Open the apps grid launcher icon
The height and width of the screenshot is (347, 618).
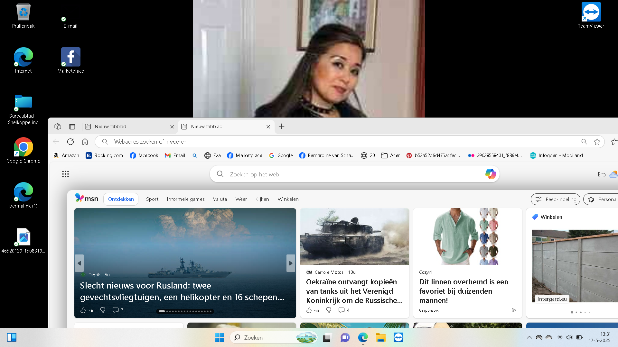click(x=65, y=174)
